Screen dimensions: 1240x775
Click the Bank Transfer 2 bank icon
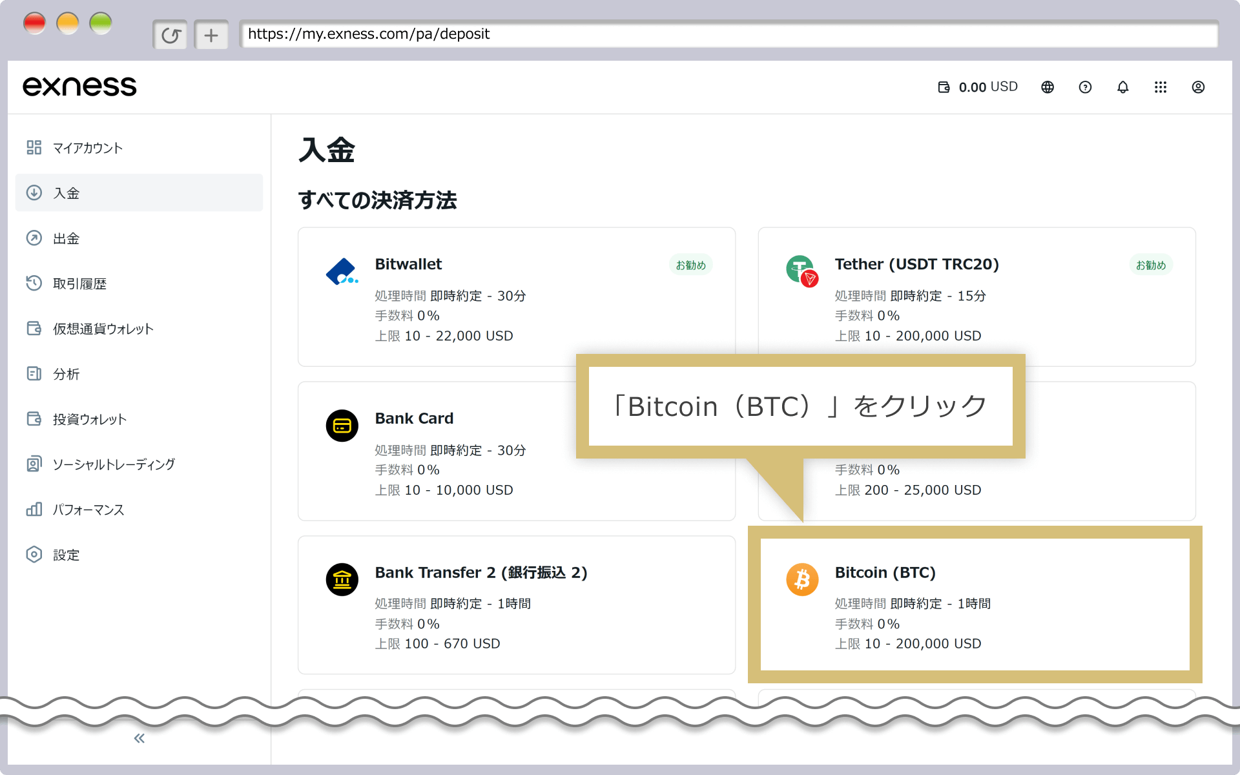click(x=342, y=579)
